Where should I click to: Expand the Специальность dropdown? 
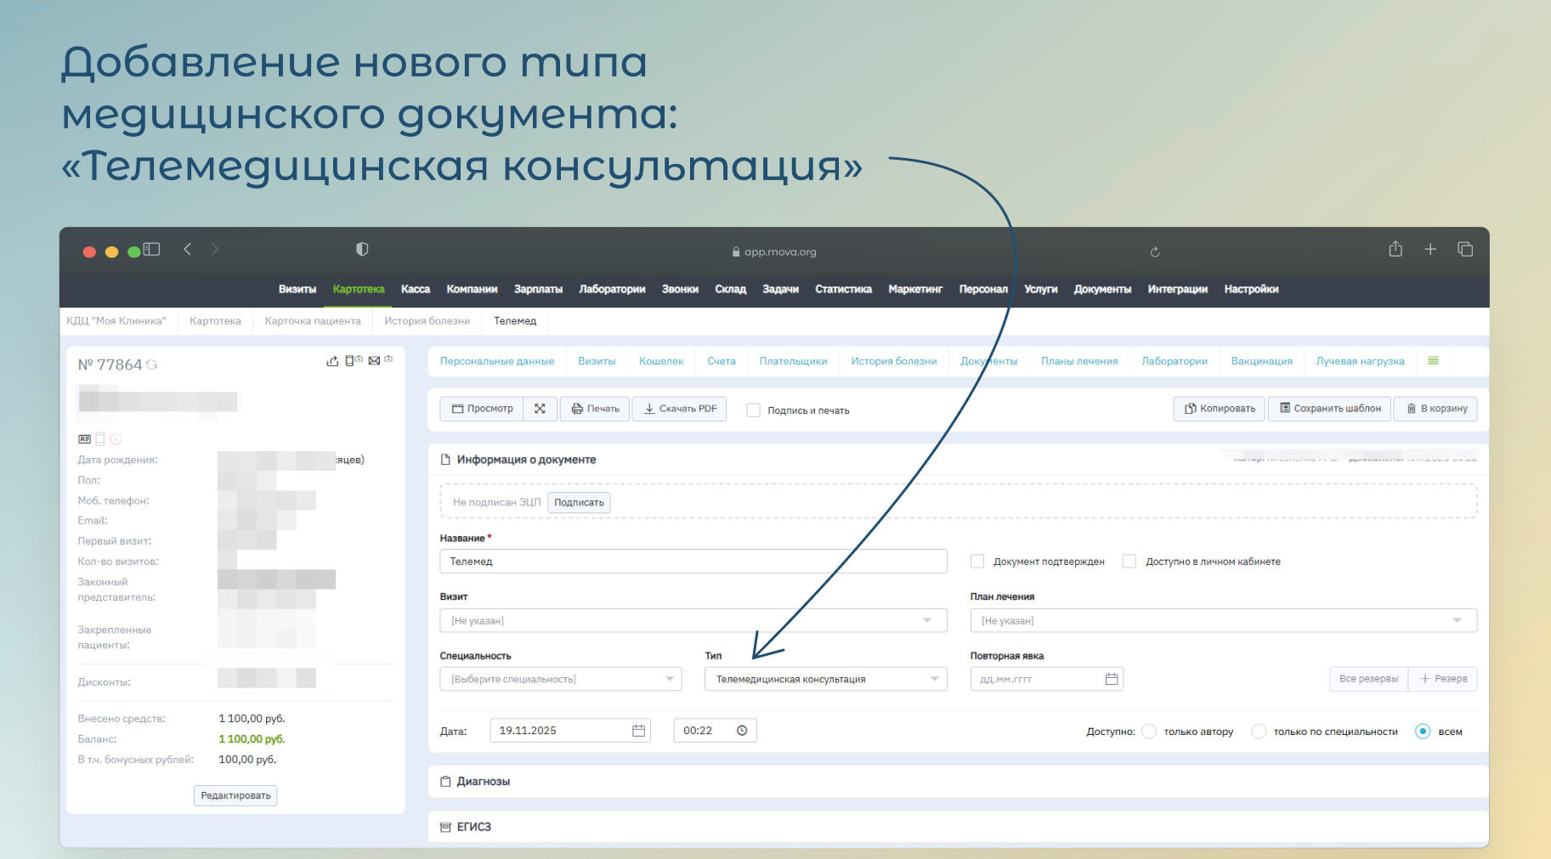pyautogui.click(x=560, y=679)
